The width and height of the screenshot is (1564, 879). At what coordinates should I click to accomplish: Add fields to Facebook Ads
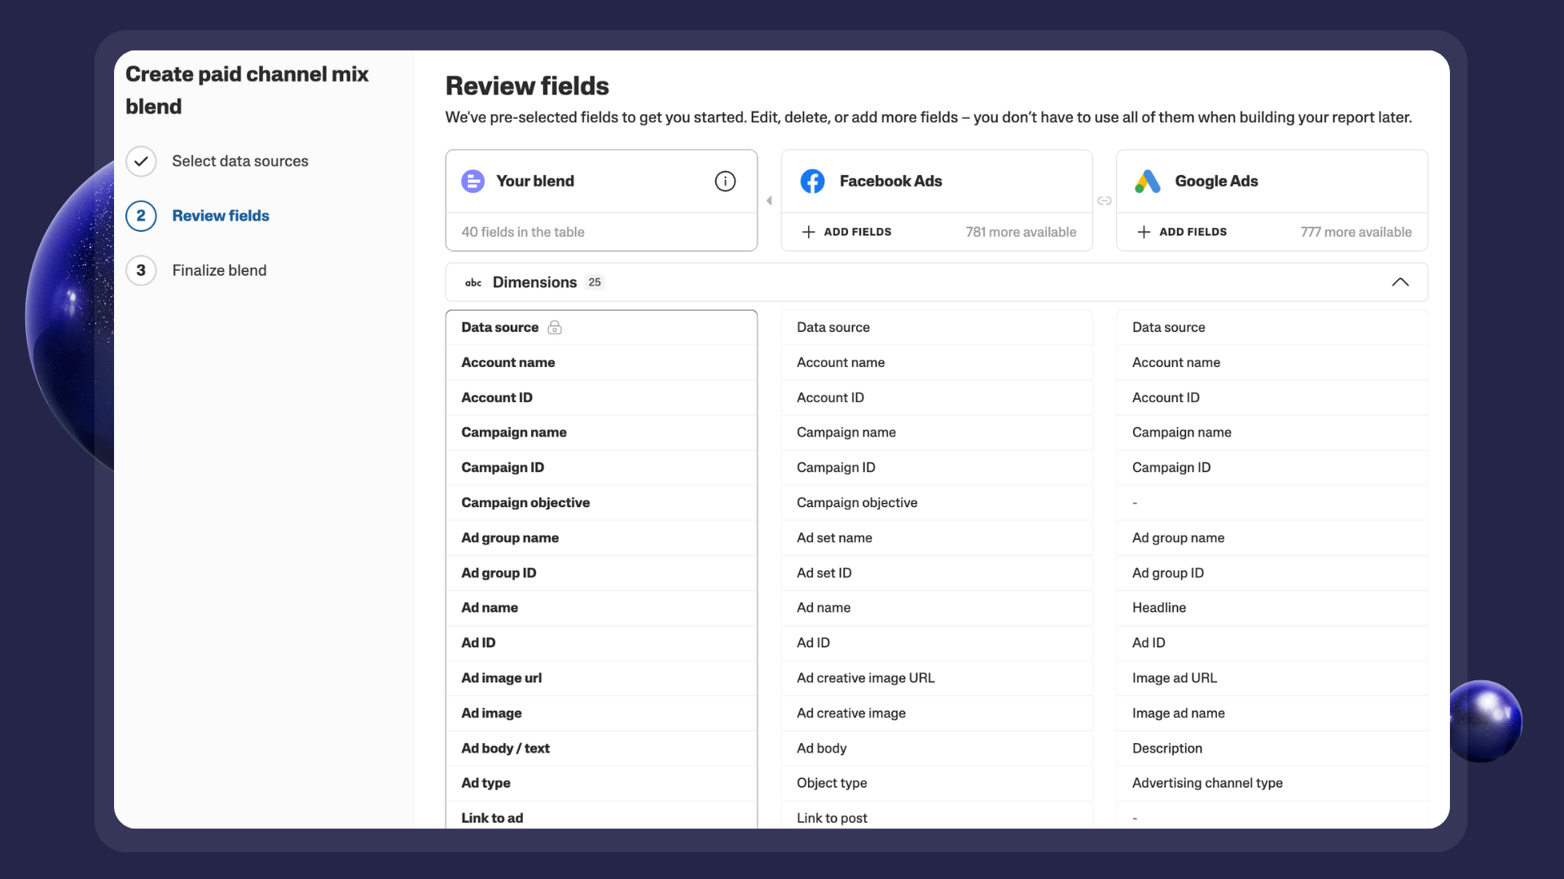pyautogui.click(x=847, y=232)
